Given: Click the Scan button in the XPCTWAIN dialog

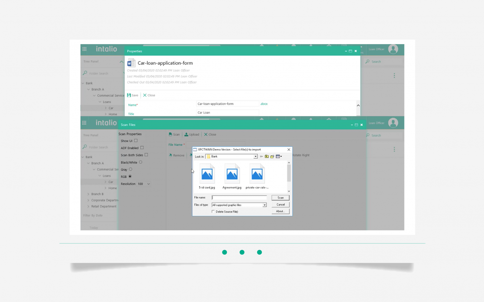Looking at the screenshot, I should [280, 198].
